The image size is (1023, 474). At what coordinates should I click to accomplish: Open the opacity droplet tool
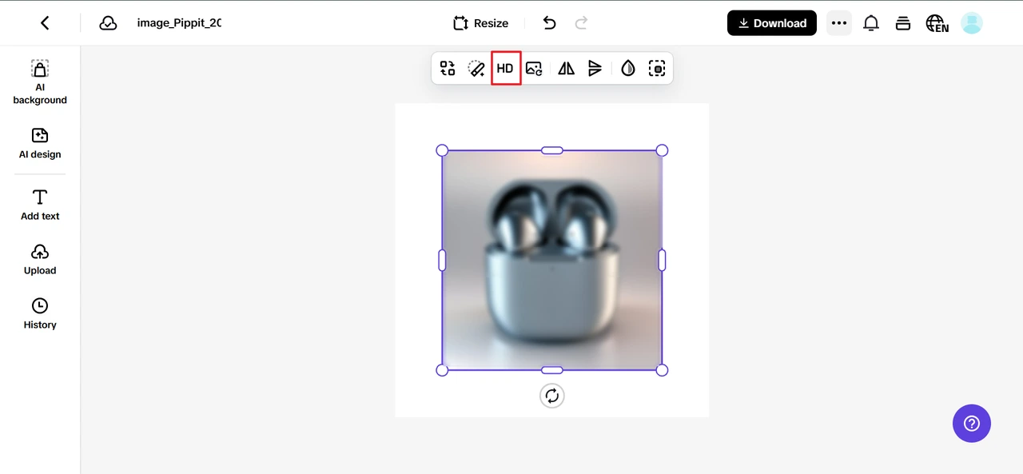pyautogui.click(x=628, y=69)
